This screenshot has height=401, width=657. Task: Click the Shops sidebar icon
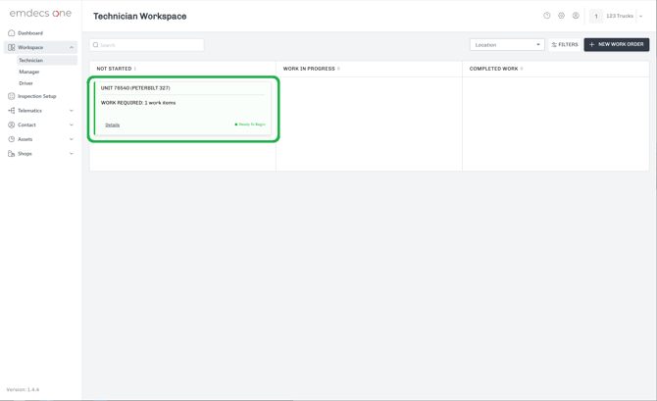[x=12, y=153]
